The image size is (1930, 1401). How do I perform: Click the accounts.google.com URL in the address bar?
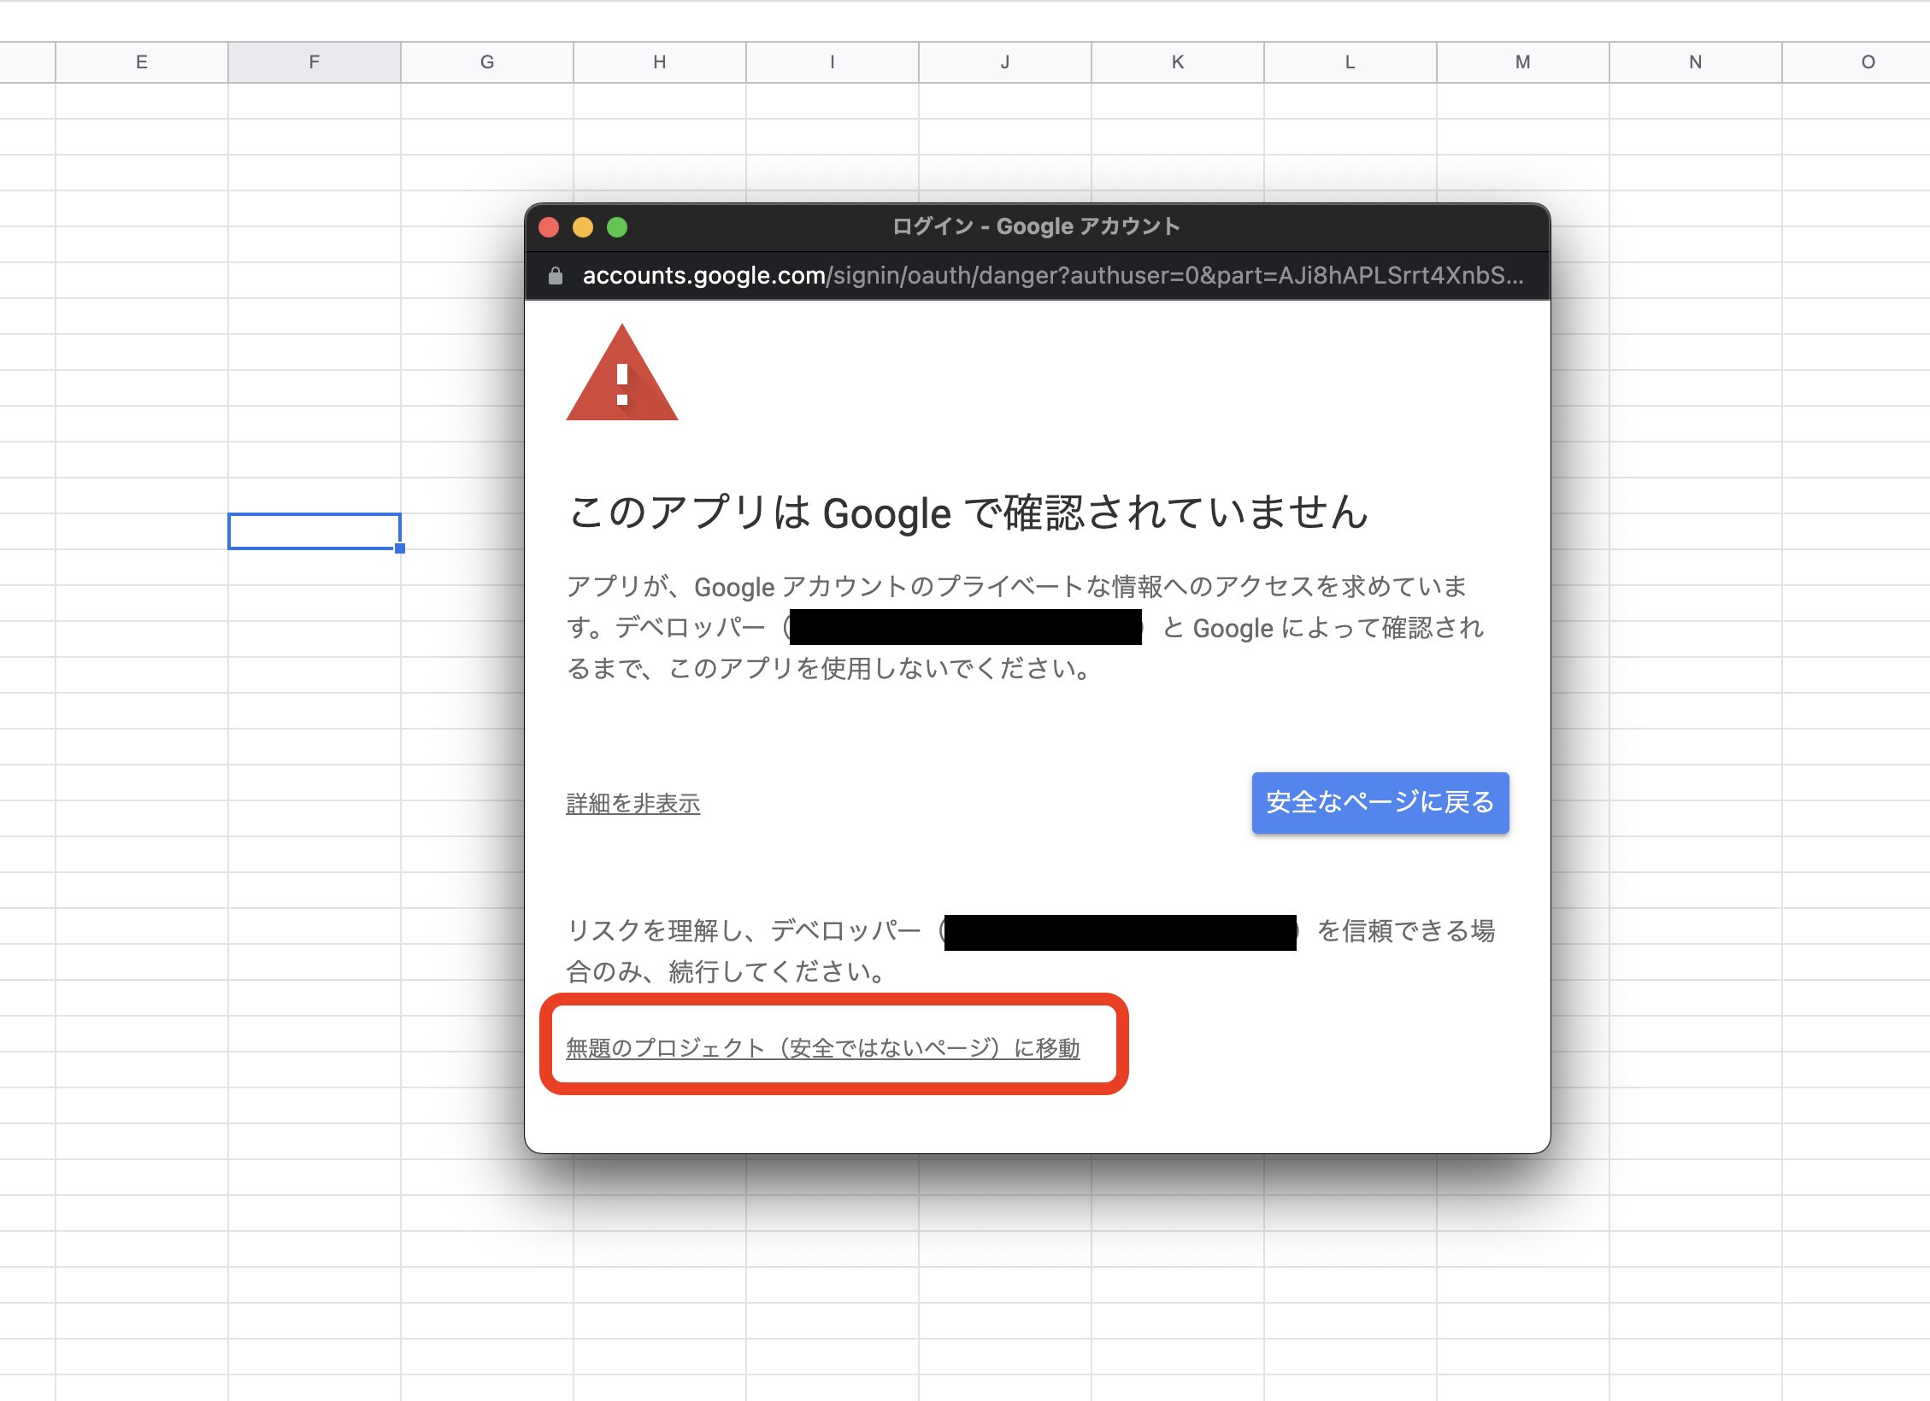click(x=1053, y=275)
